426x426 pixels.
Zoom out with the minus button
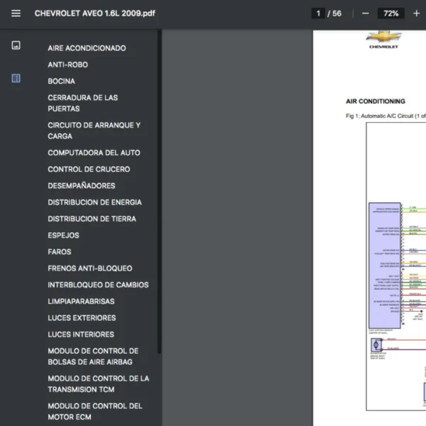click(x=366, y=13)
